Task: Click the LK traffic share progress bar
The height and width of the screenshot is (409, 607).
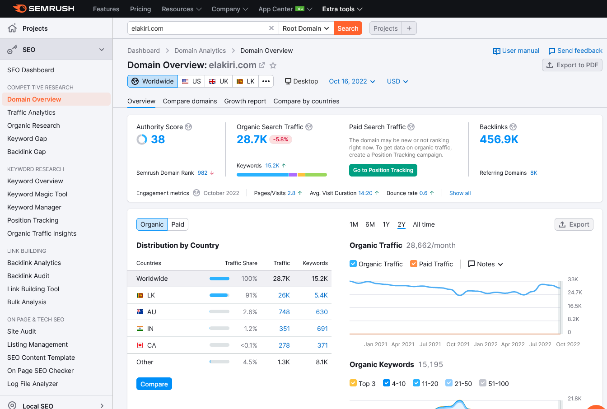Action: coord(219,295)
